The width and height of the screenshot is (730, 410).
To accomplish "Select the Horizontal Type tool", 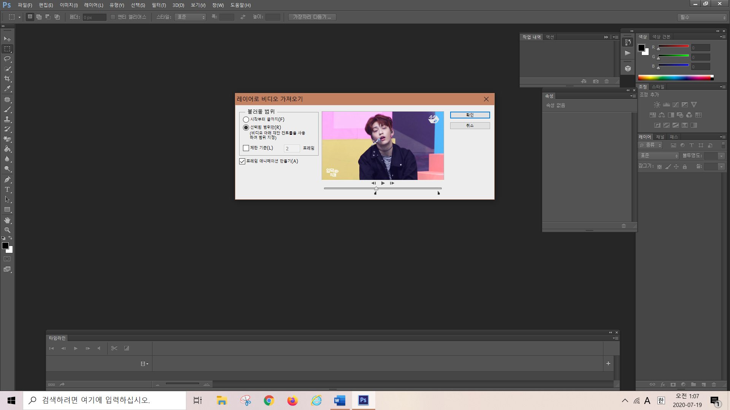I will pyautogui.click(x=7, y=189).
